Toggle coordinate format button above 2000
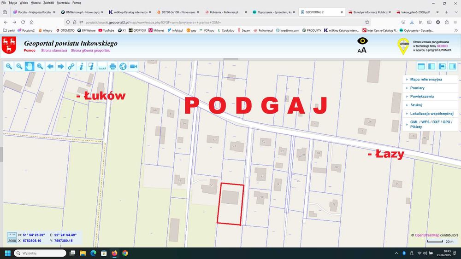This screenshot has height=259, width=461. tap(12, 235)
